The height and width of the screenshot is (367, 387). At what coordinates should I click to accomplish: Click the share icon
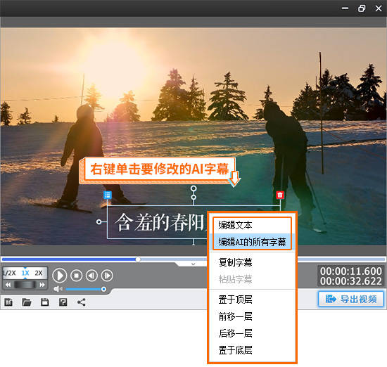[x=81, y=302]
